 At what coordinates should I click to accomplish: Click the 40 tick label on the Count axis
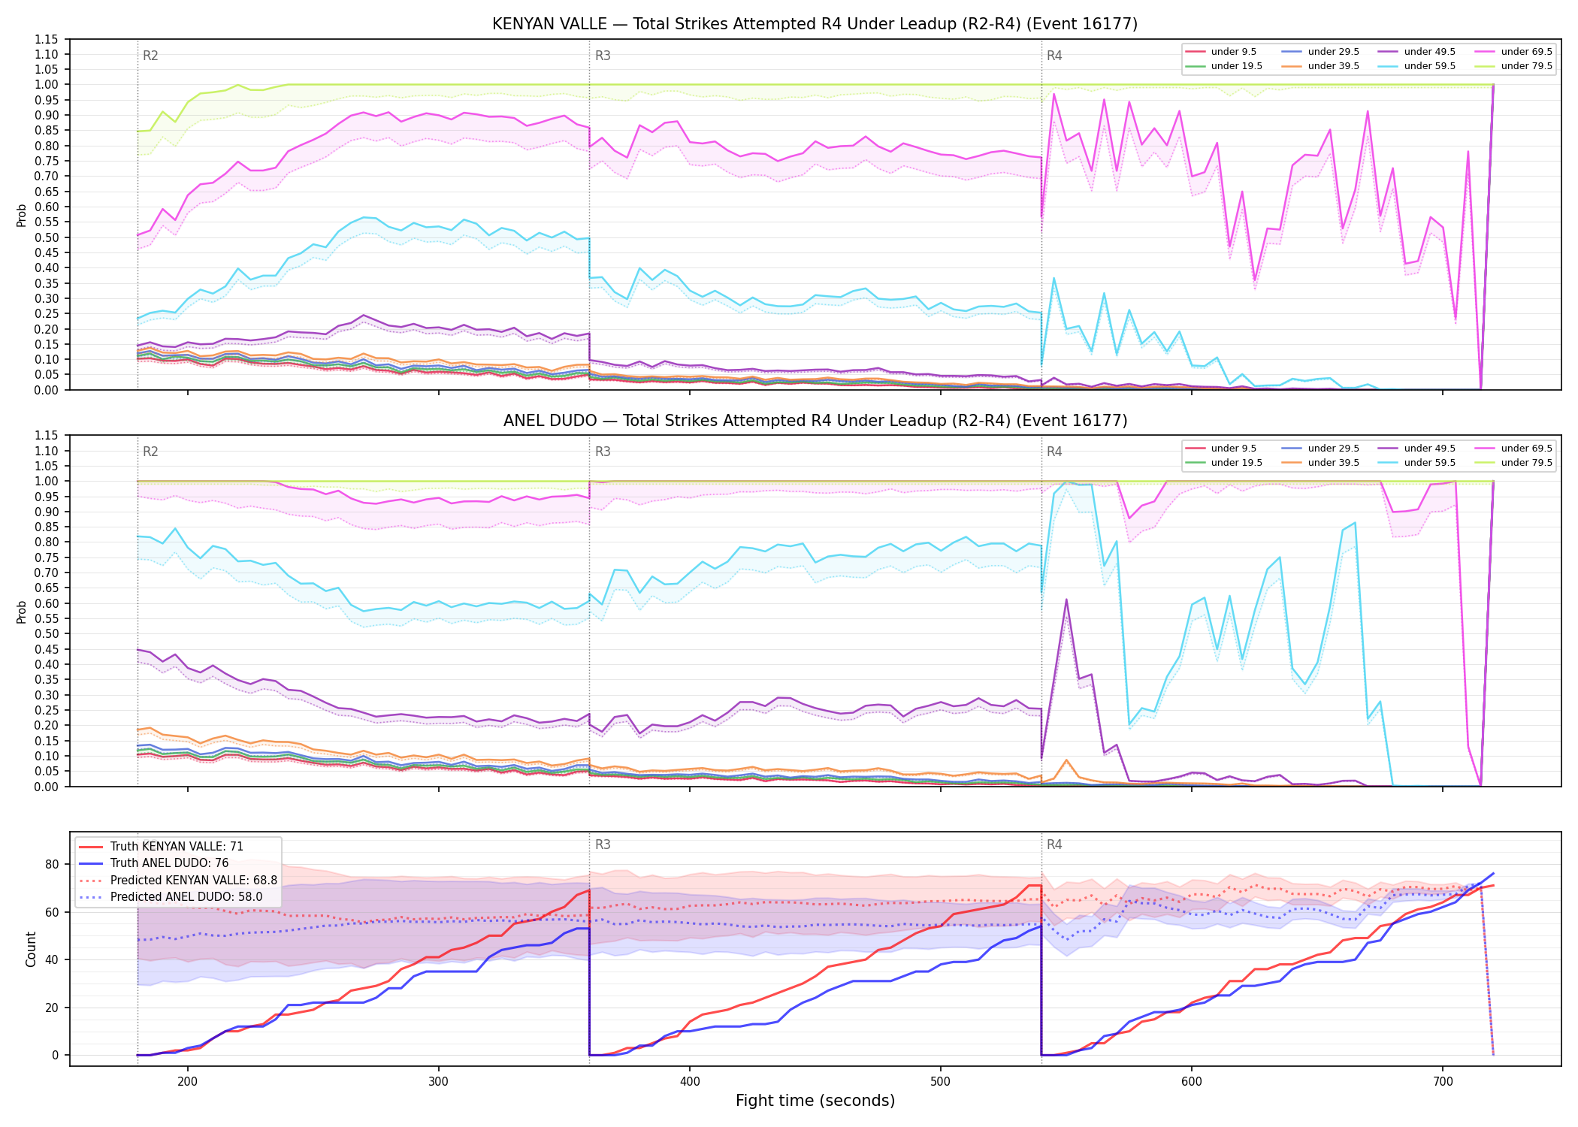pyautogui.click(x=51, y=959)
